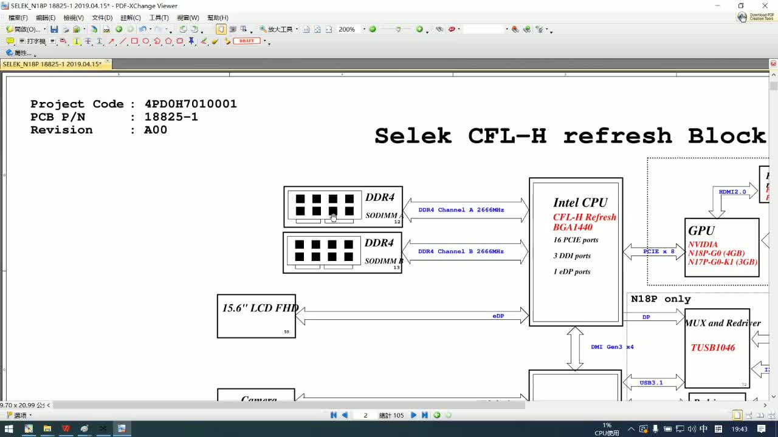
Task: Click the Find binoculars icon
Action: pyautogui.click(x=439, y=29)
